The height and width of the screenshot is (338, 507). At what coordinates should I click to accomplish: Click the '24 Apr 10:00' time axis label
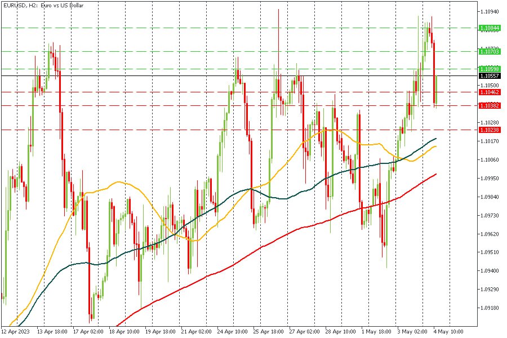tap(233, 332)
